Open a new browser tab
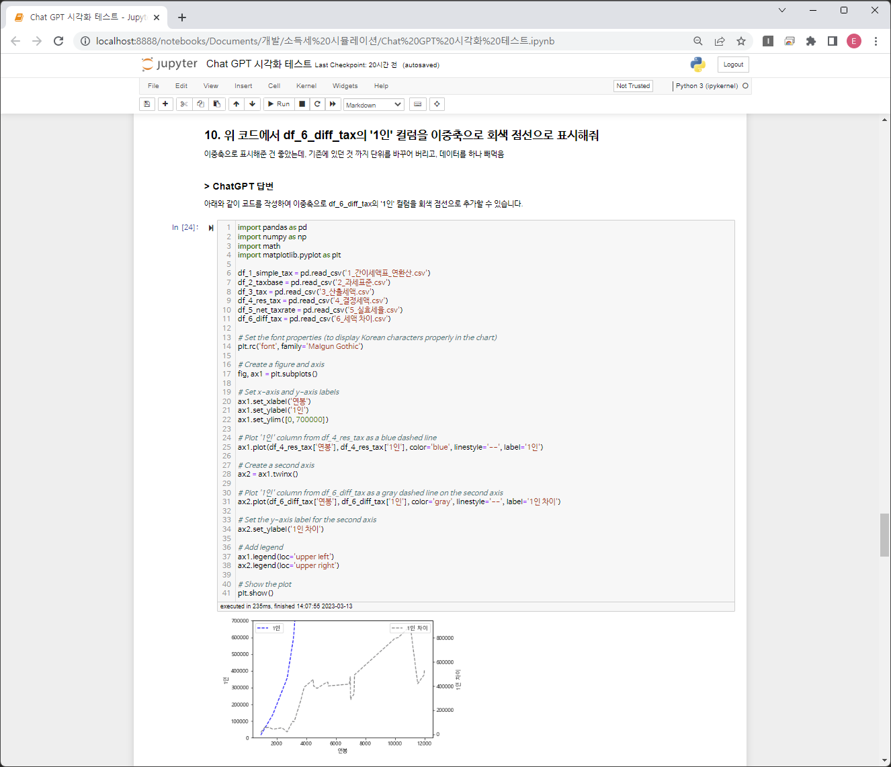Screen dimensions: 891x767 [182, 17]
